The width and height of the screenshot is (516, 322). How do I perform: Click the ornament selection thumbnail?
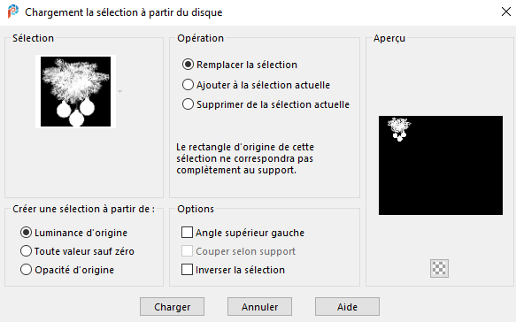click(x=76, y=91)
